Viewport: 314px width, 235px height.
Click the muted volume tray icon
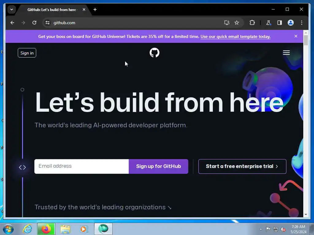(283, 229)
